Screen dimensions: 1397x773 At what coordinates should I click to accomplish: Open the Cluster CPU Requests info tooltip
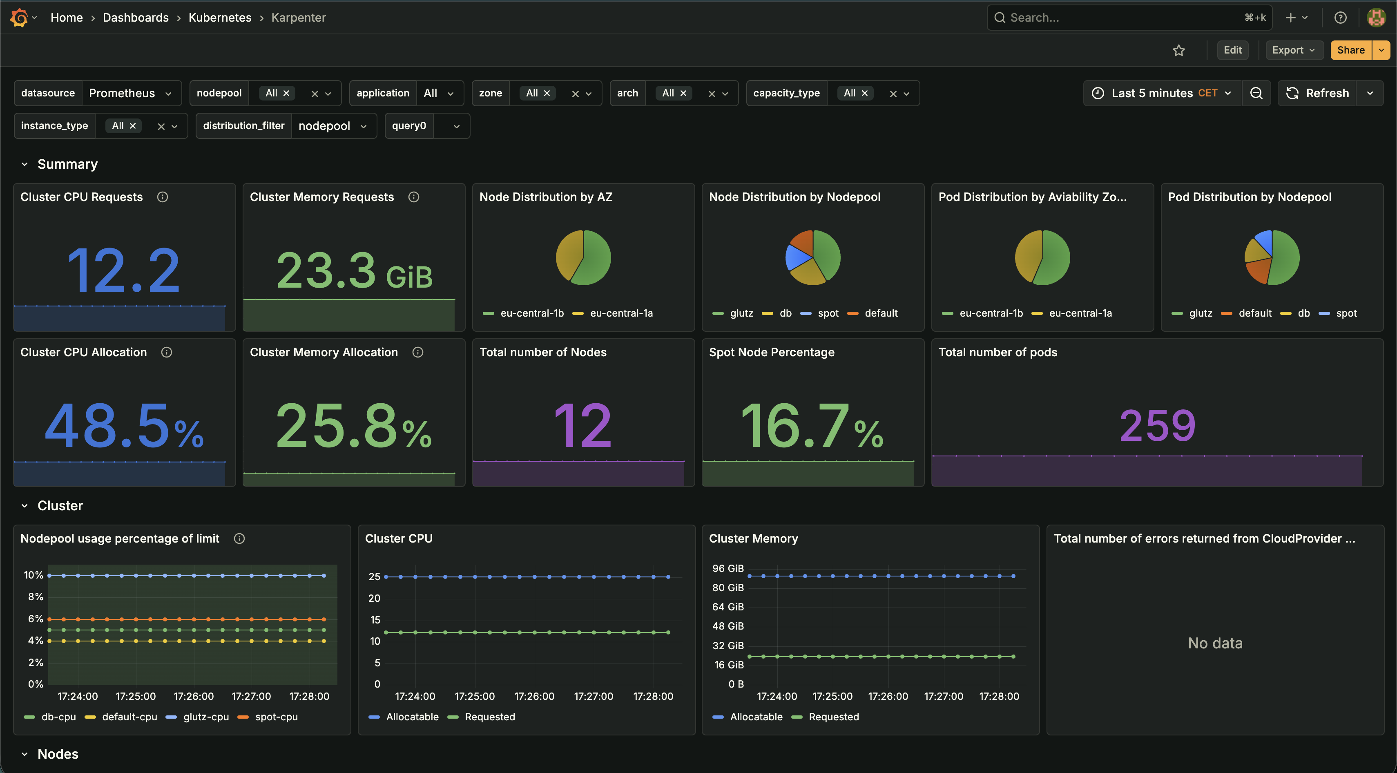(x=163, y=197)
